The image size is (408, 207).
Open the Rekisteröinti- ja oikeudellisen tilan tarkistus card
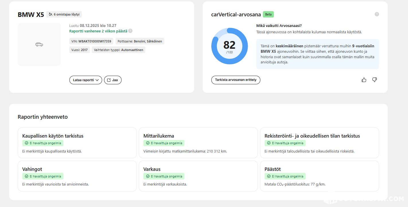319,143
